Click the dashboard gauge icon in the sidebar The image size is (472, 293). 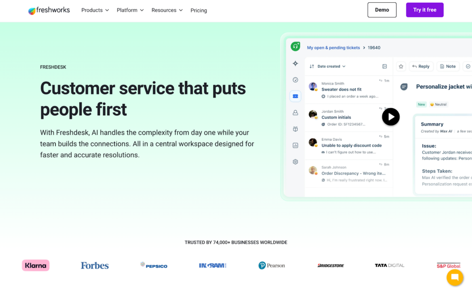295,80
